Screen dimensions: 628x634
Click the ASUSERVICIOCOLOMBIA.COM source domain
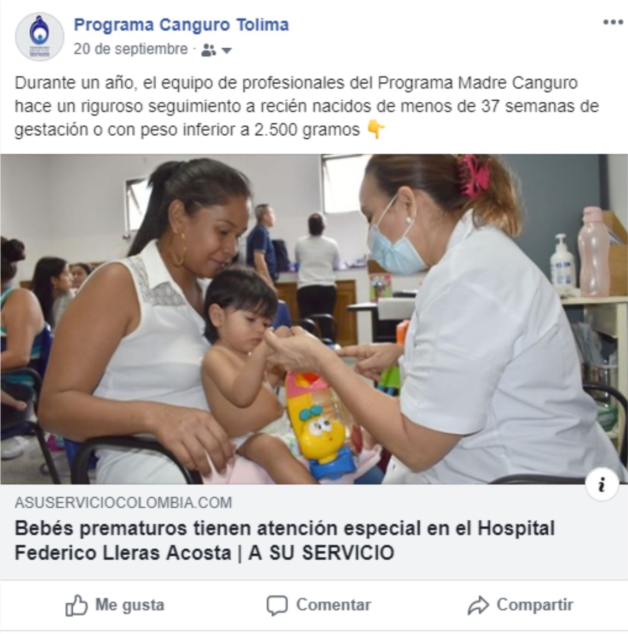pyautogui.click(x=123, y=502)
